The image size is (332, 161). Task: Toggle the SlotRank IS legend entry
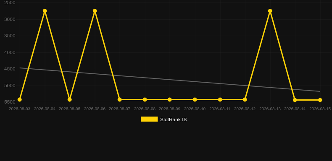point(163,119)
